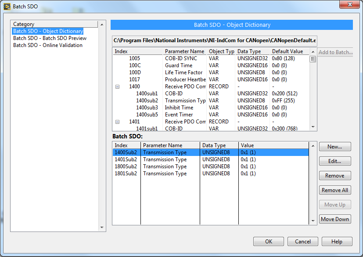Click Batch SDO list scrollbar down arrow
363x257 pixels.
pos(313,221)
